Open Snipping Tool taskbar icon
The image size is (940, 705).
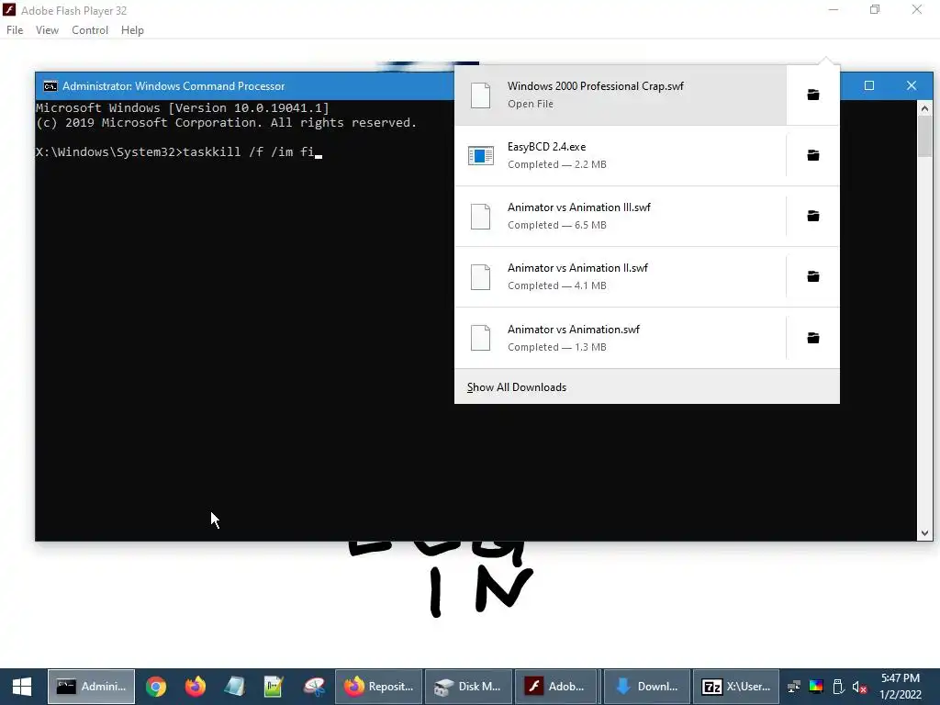[314, 687]
